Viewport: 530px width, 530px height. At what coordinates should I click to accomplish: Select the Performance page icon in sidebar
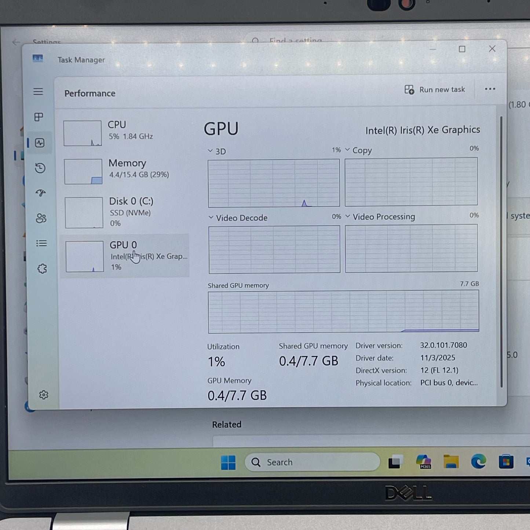[40, 143]
